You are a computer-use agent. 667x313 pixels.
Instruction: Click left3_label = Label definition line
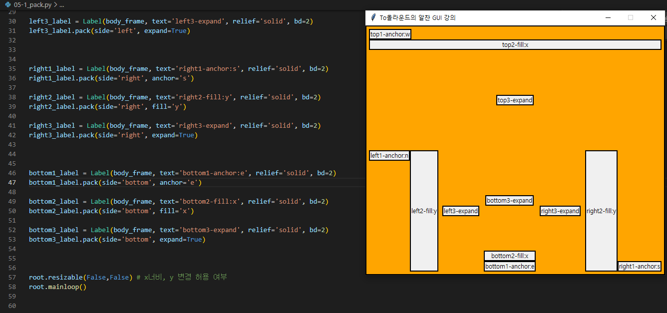click(x=171, y=21)
